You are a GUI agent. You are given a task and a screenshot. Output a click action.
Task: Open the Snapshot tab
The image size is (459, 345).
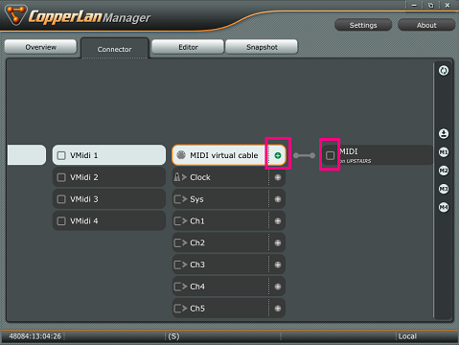(x=262, y=47)
